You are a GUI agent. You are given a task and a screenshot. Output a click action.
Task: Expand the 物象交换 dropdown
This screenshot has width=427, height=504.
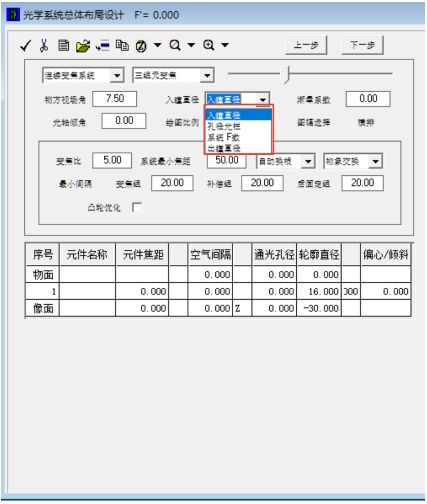click(376, 161)
